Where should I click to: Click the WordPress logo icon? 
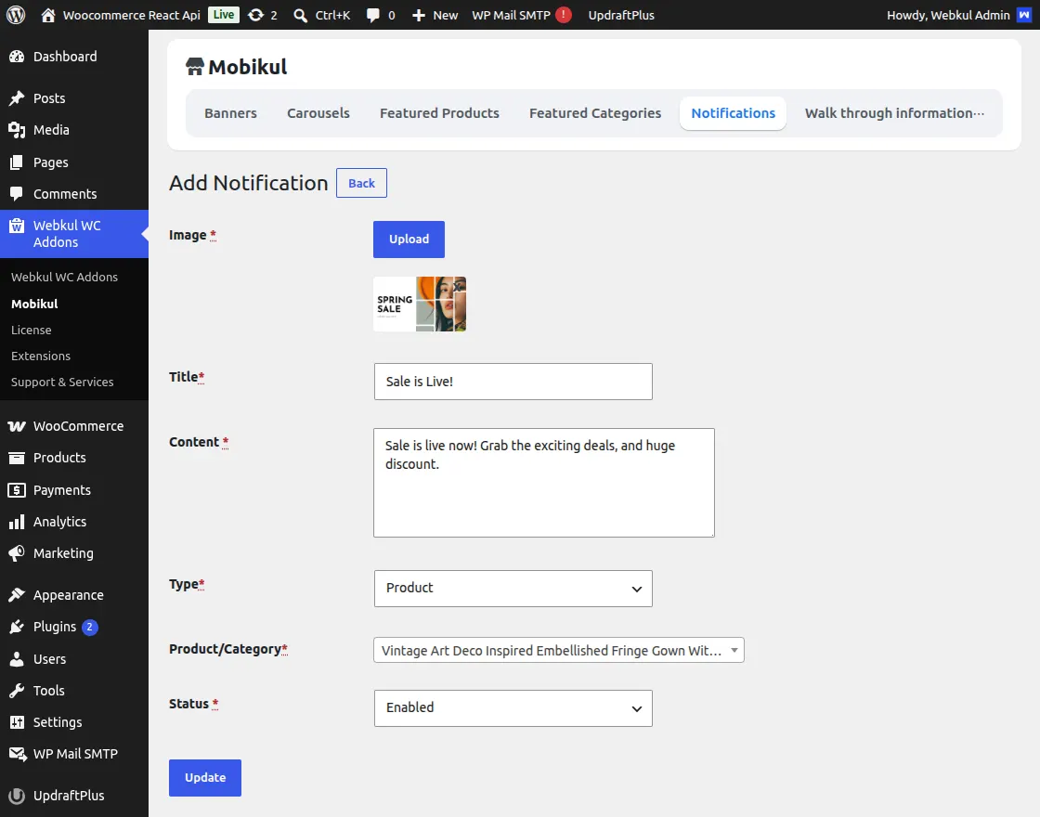tap(16, 15)
